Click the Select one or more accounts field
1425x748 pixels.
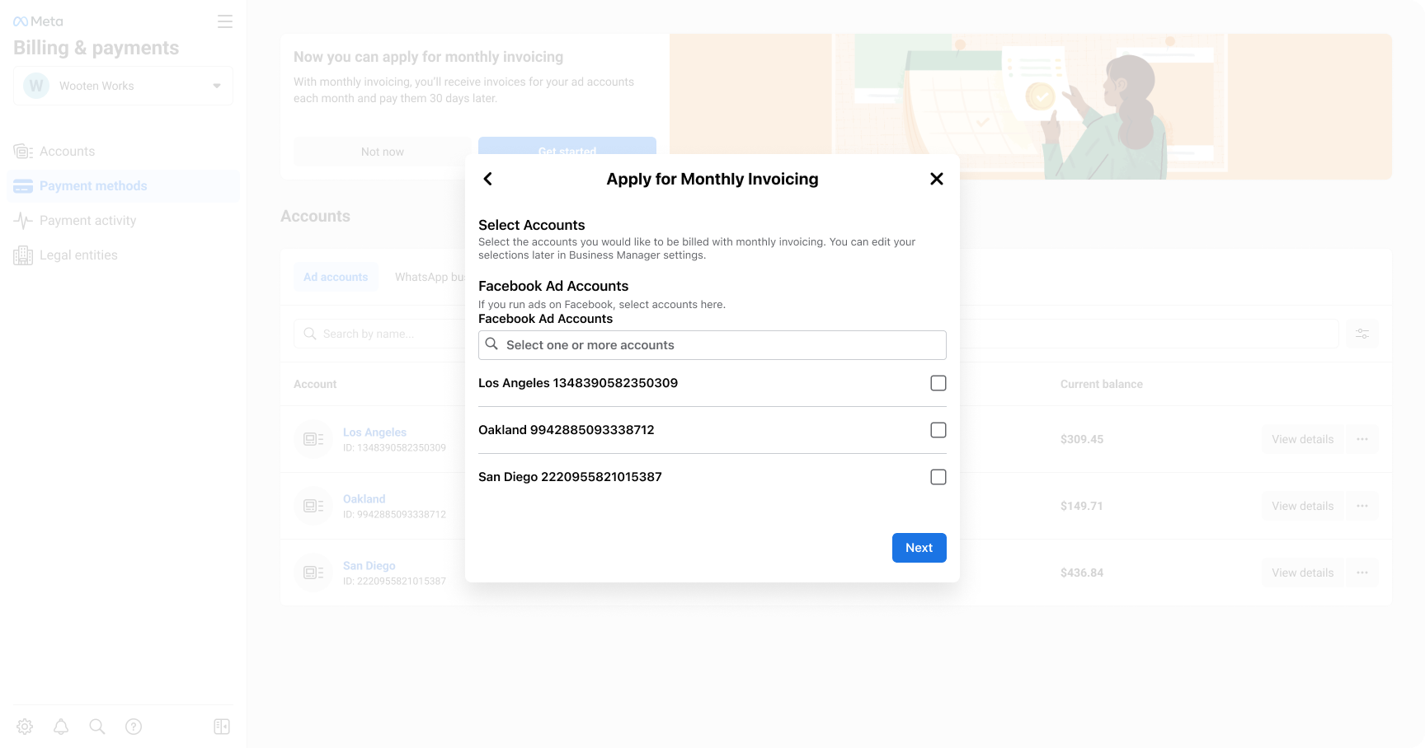click(x=712, y=345)
